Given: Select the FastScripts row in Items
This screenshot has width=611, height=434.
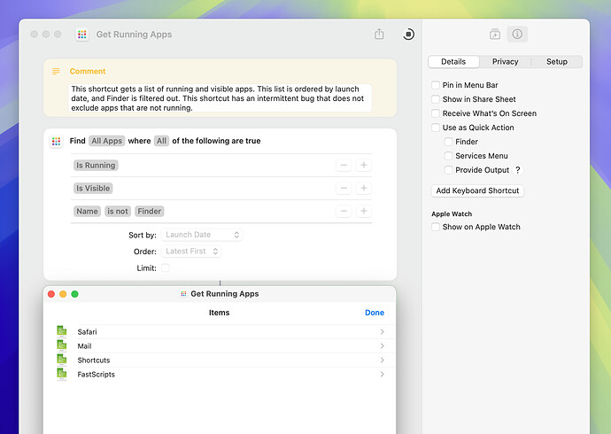Looking at the screenshot, I should click(220, 374).
